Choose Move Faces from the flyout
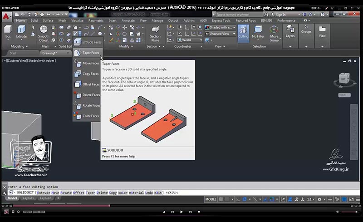Screen dimensions: 363x222 [87, 63]
